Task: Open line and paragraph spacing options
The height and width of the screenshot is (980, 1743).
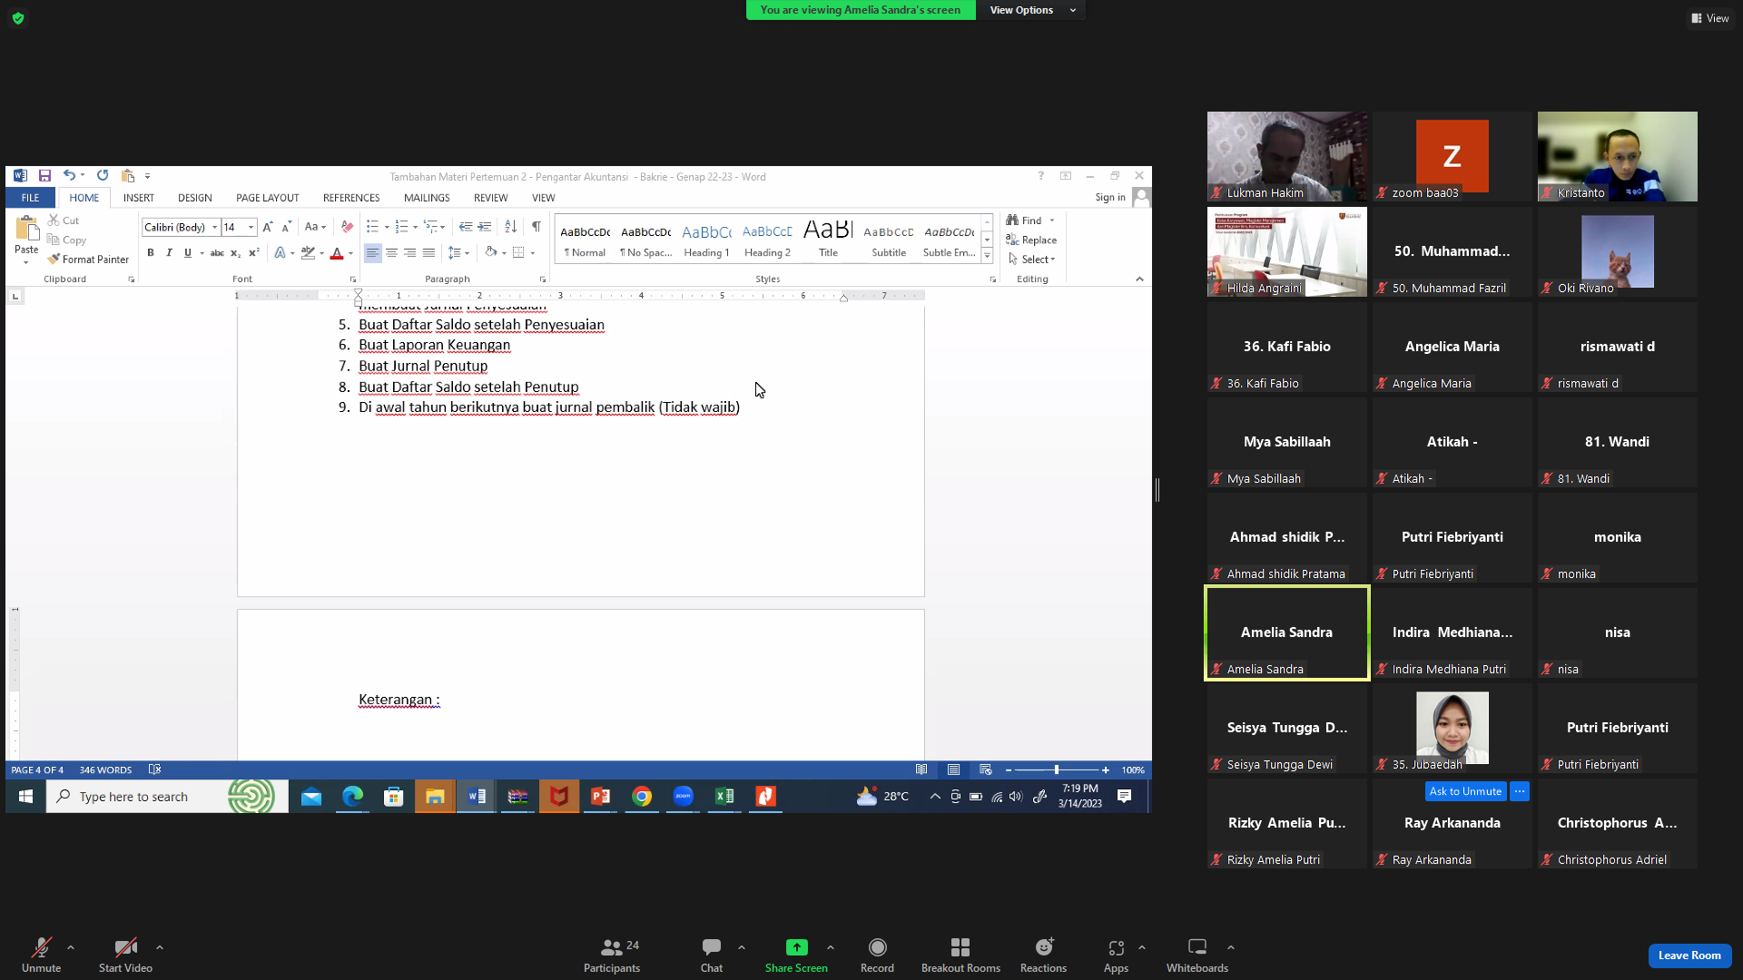Action: click(x=456, y=253)
